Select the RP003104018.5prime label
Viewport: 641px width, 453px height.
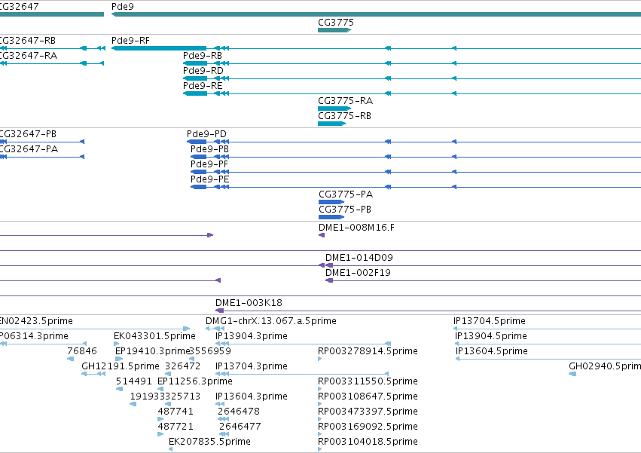(x=368, y=442)
